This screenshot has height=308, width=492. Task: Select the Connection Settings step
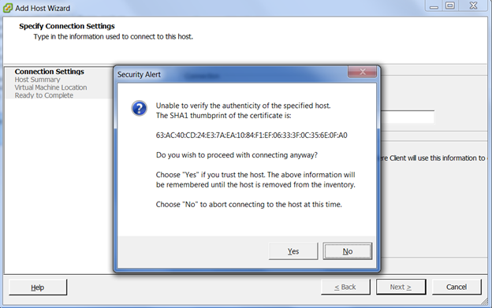tap(49, 72)
